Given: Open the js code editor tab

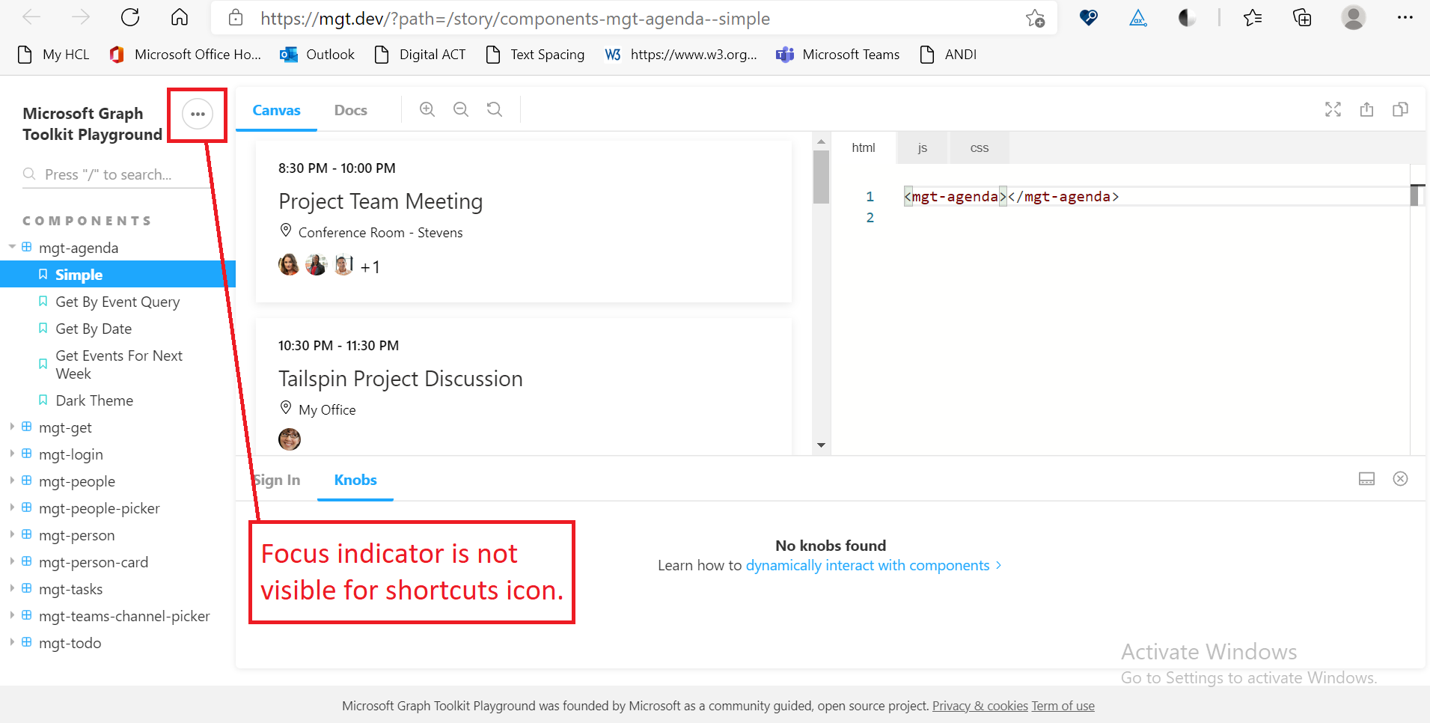Looking at the screenshot, I should (921, 147).
